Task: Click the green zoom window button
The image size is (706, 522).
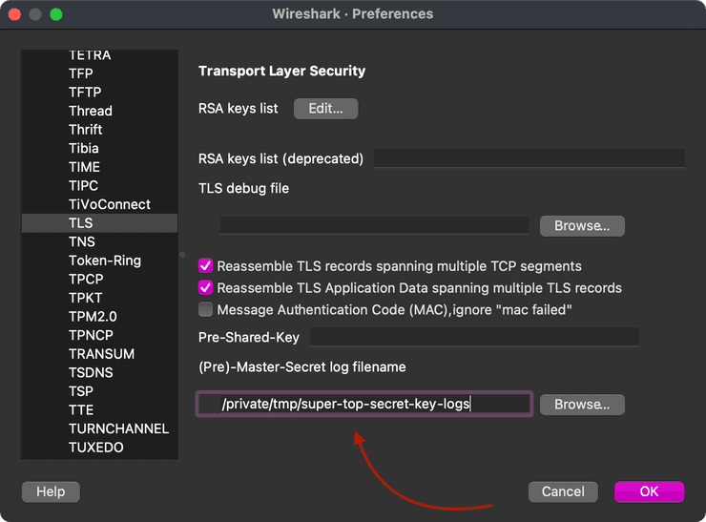Action: coord(56,14)
